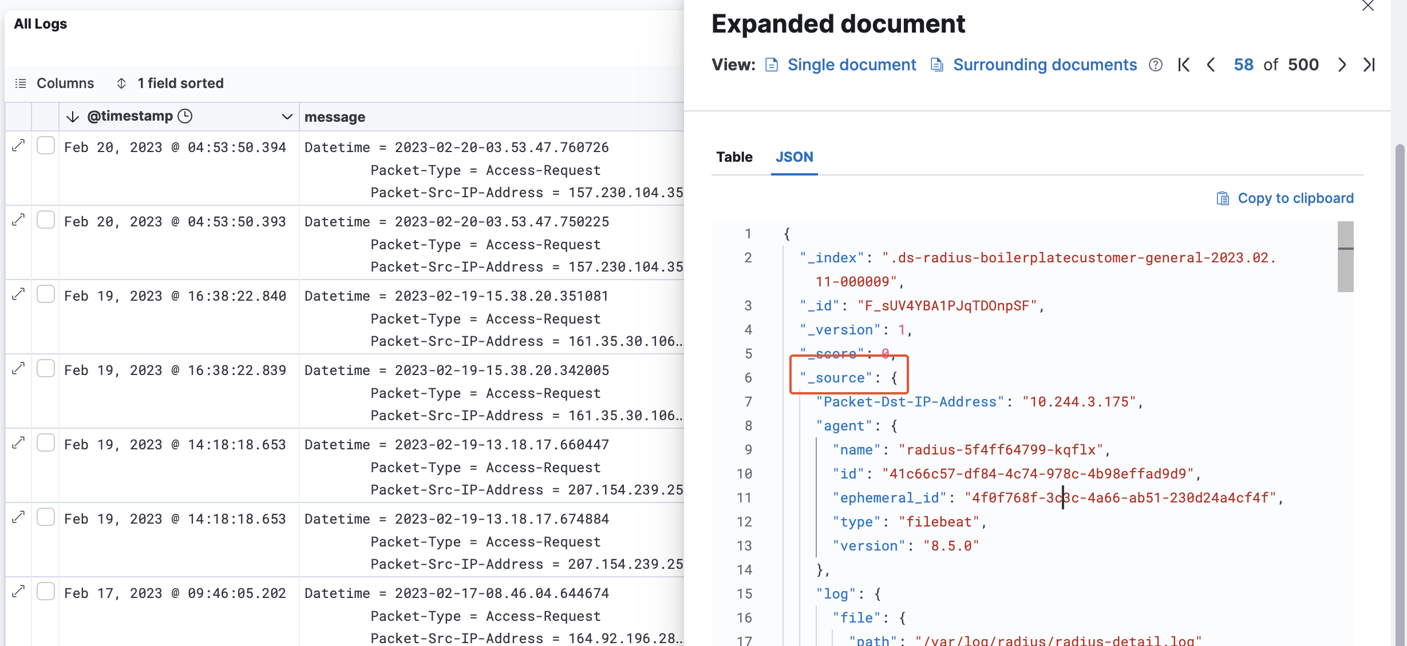Jump to last document in pagination
1407x646 pixels.
click(1369, 65)
